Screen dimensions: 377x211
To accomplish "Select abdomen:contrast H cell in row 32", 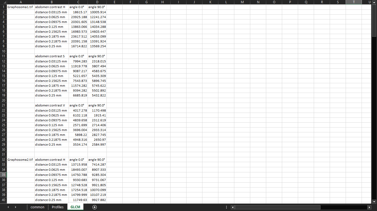I will pyautogui.click(x=52, y=160).
